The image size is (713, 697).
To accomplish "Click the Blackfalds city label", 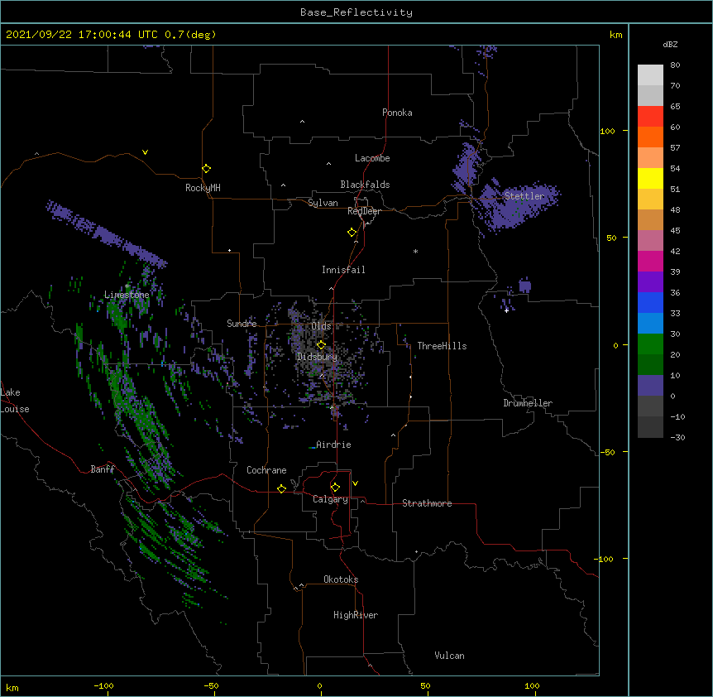I will tap(365, 185).
